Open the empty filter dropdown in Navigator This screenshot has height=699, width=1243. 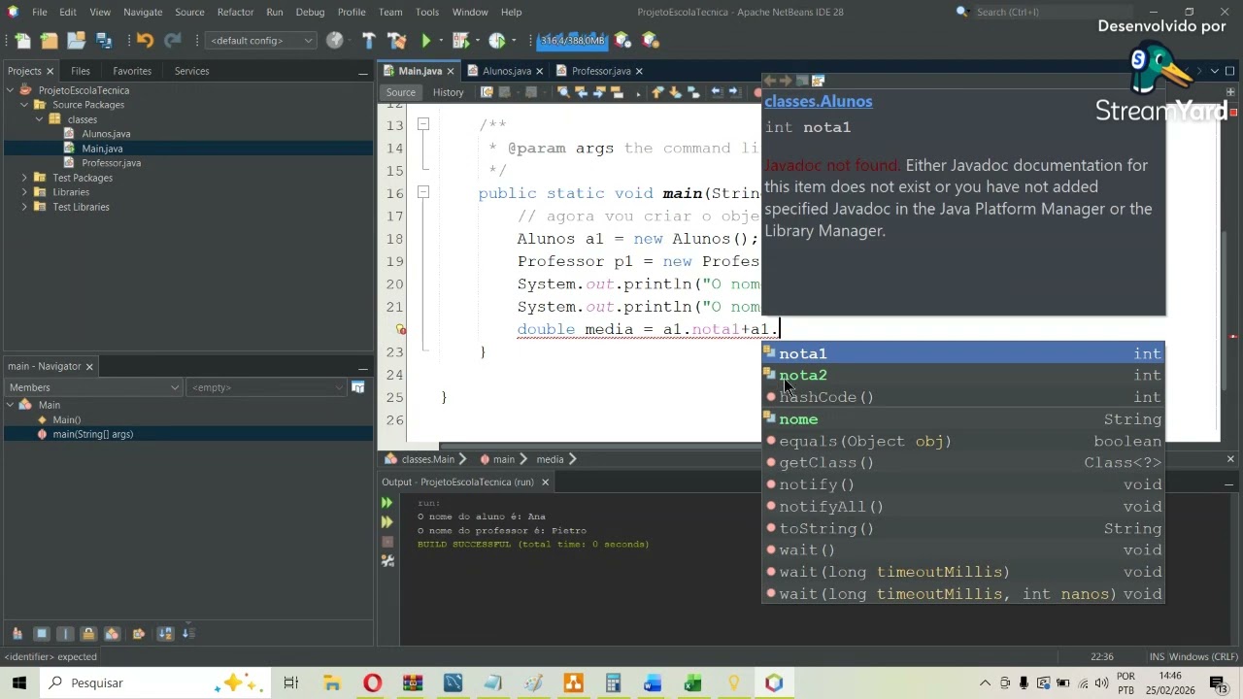[266, 387]
